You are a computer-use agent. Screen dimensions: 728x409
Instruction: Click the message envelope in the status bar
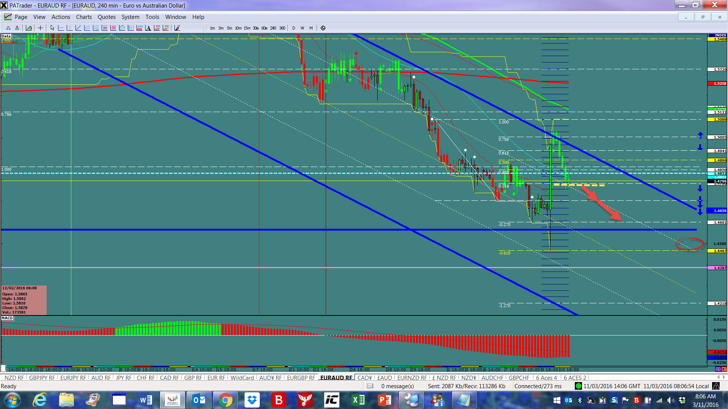click(x=370, y=386)
